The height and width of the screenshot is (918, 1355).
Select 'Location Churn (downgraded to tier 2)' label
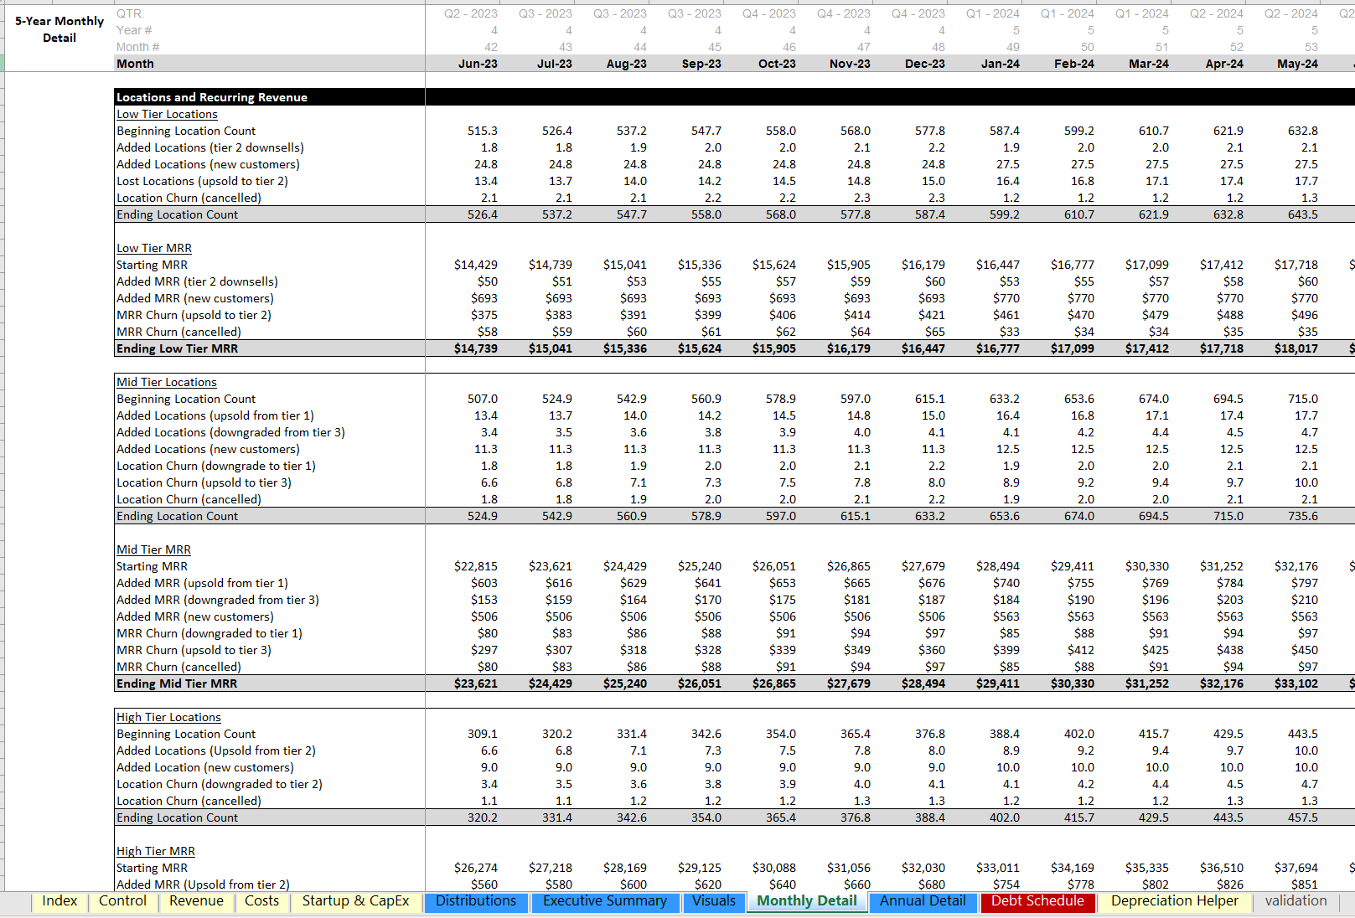click(220, 784)
